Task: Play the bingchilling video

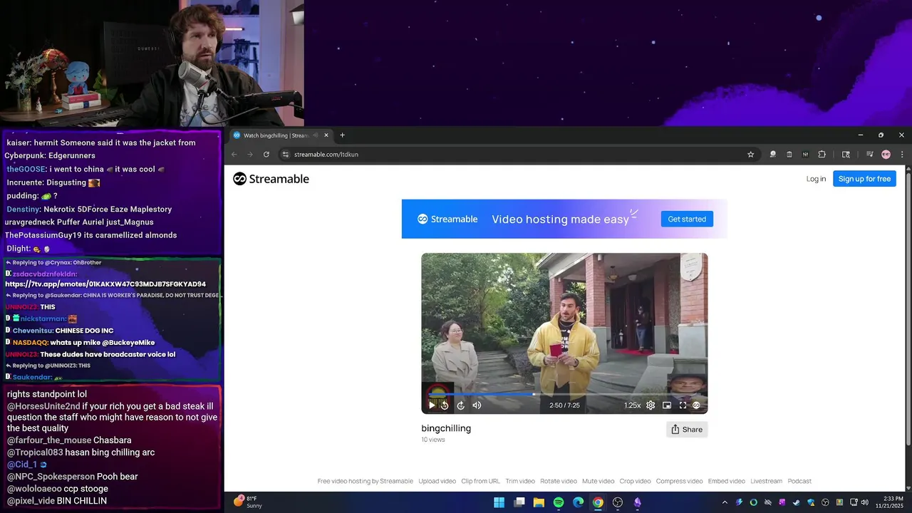Action: pyautogui.click(x=431, y=405)
